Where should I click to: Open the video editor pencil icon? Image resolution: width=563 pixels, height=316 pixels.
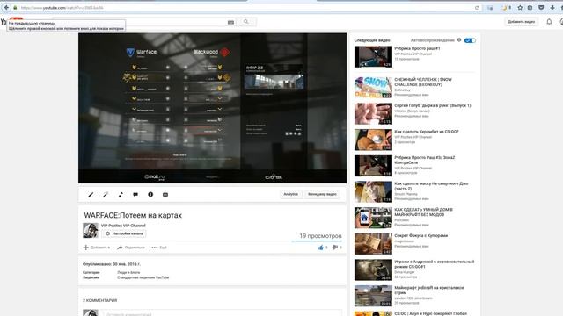(91, 195)
